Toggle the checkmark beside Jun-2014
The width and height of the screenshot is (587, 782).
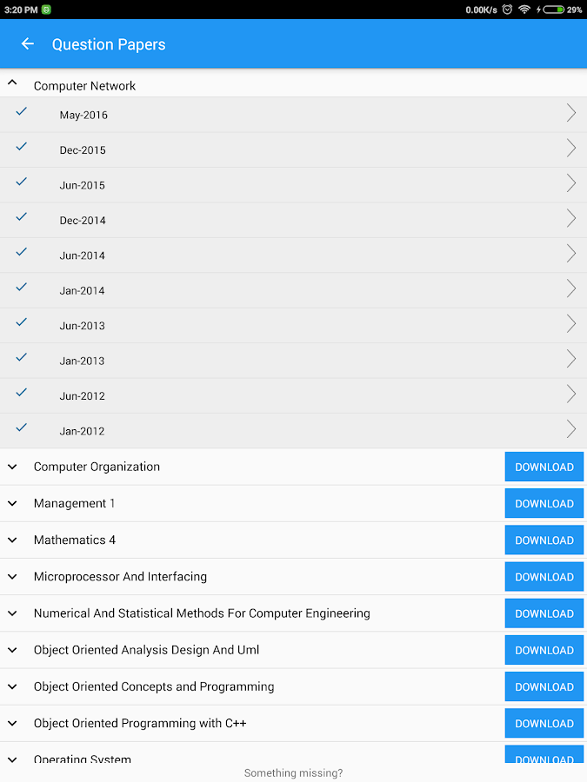[21, 252]
